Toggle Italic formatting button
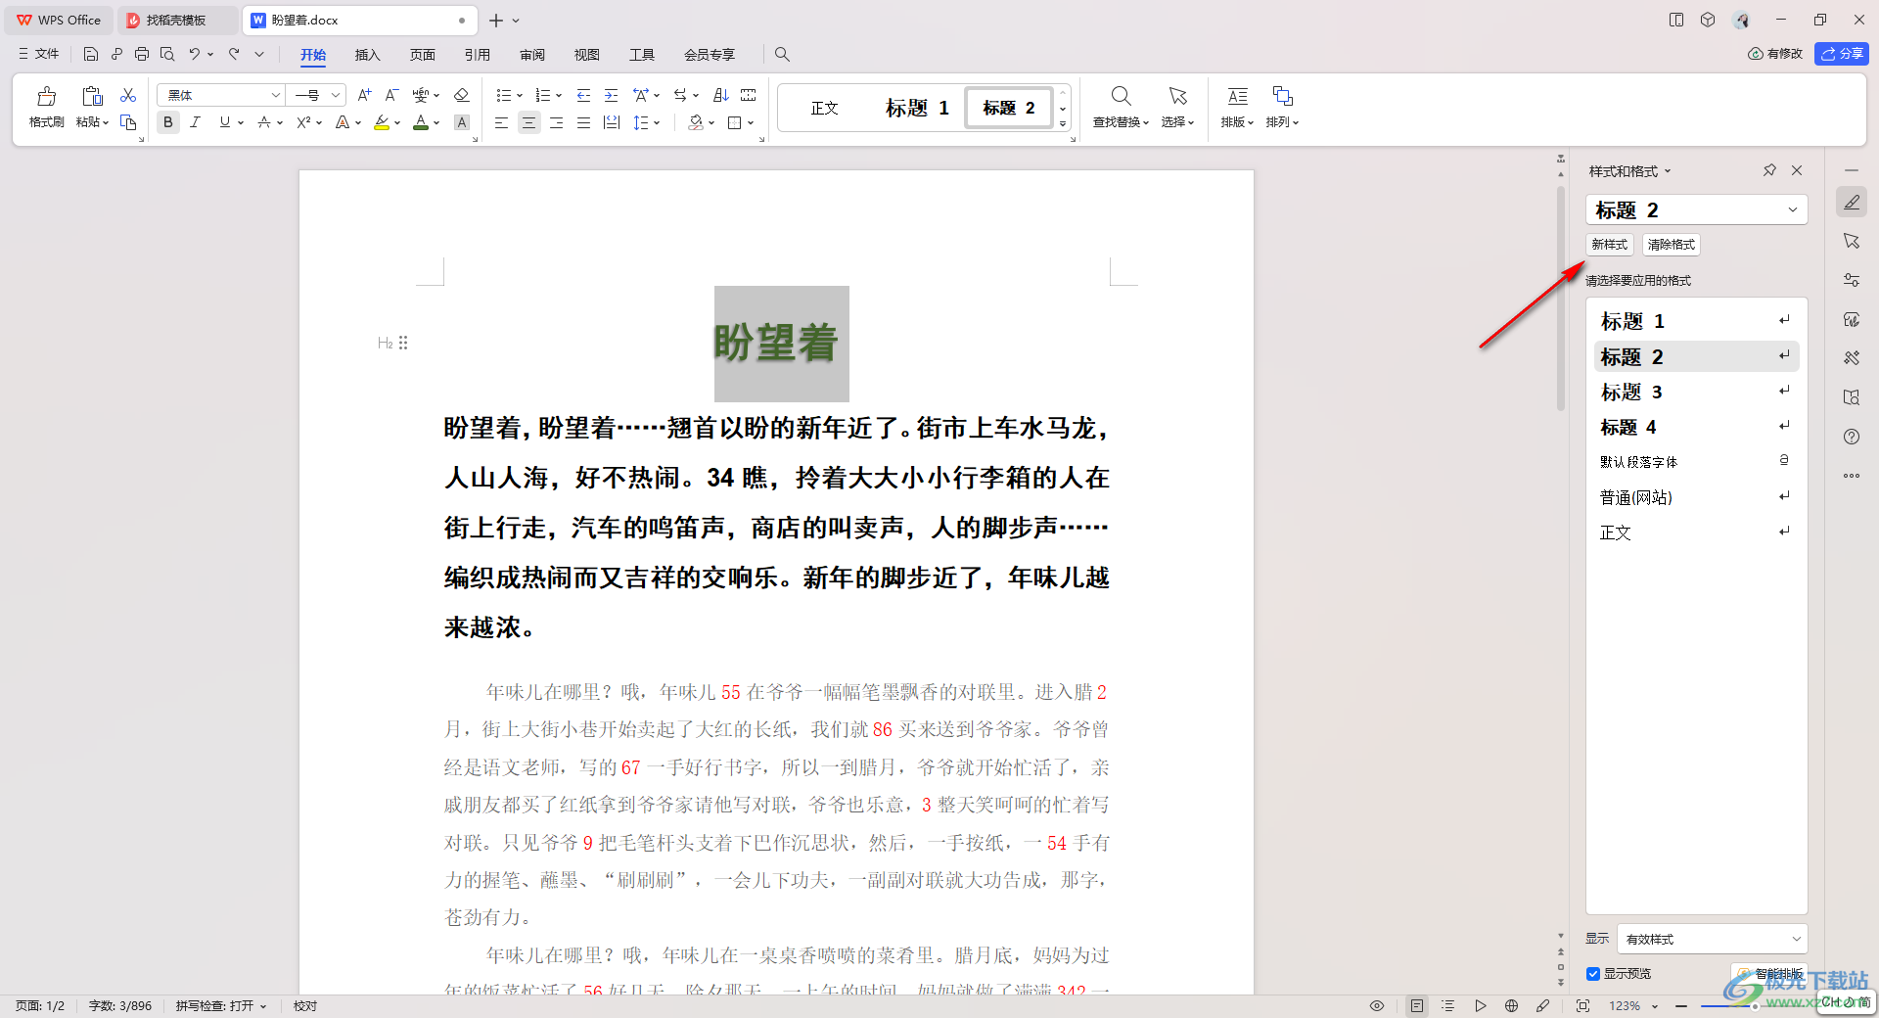Image resolution: width=1879 pixels, height=1018 pixels. coord(196,122)
